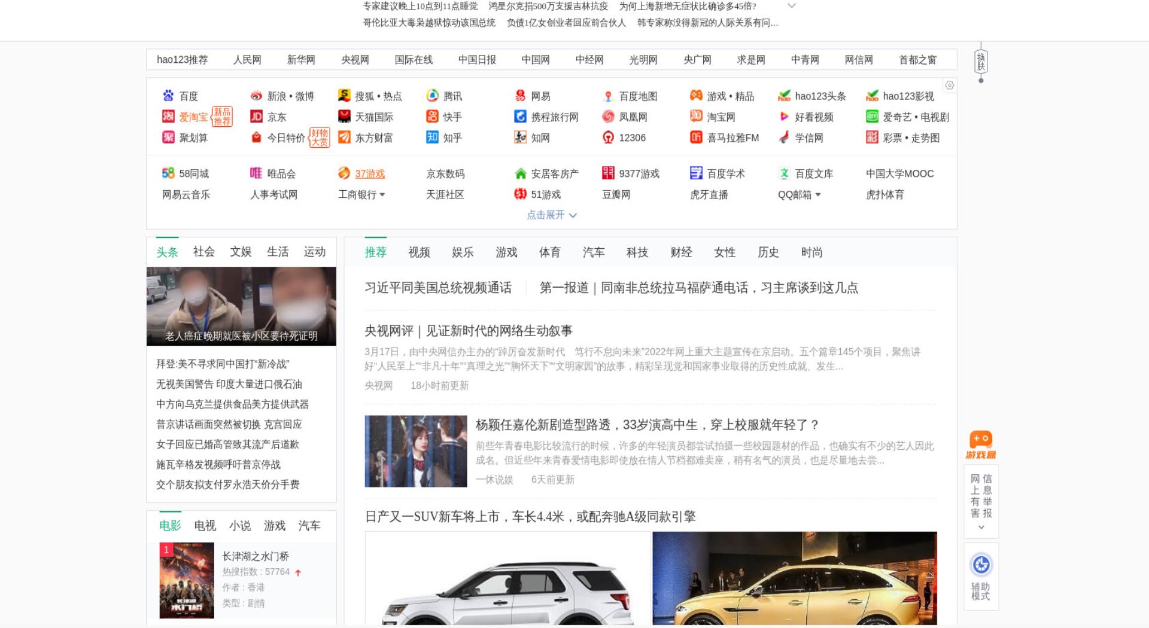Click the 喜马拉雅FM icon

click(x=696, y=138)
